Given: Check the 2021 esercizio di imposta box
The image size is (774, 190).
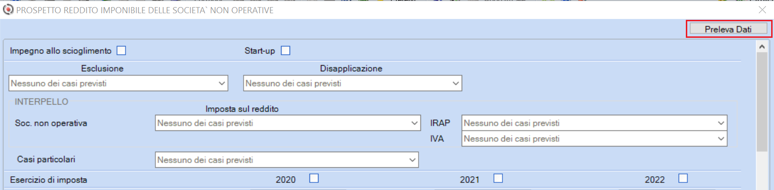Looking at the screenshot, I should point(498,178).
